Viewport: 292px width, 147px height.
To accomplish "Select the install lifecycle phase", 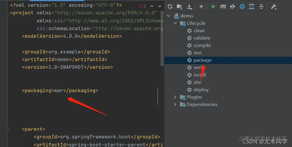I will 200,75.
